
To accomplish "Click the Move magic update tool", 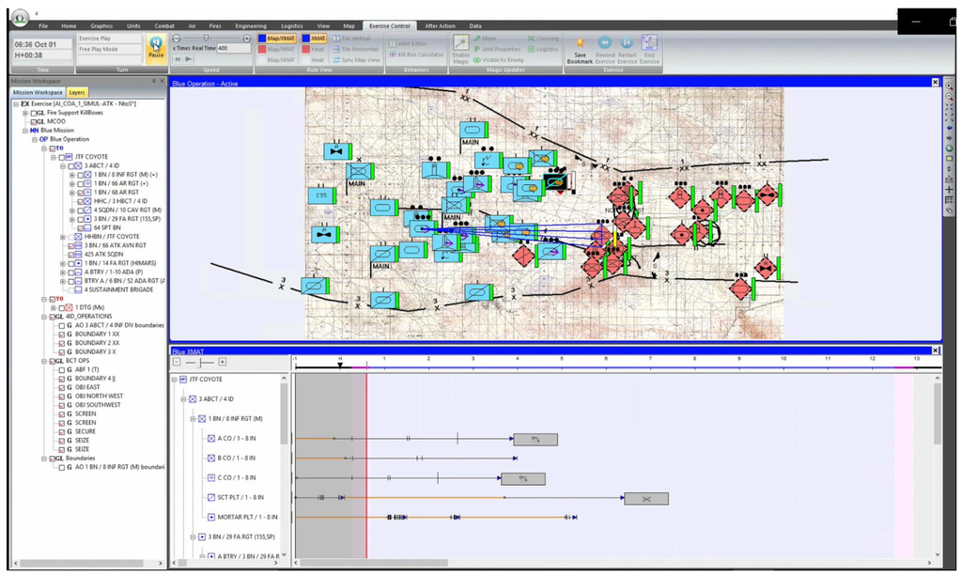I will coord(485,39).
